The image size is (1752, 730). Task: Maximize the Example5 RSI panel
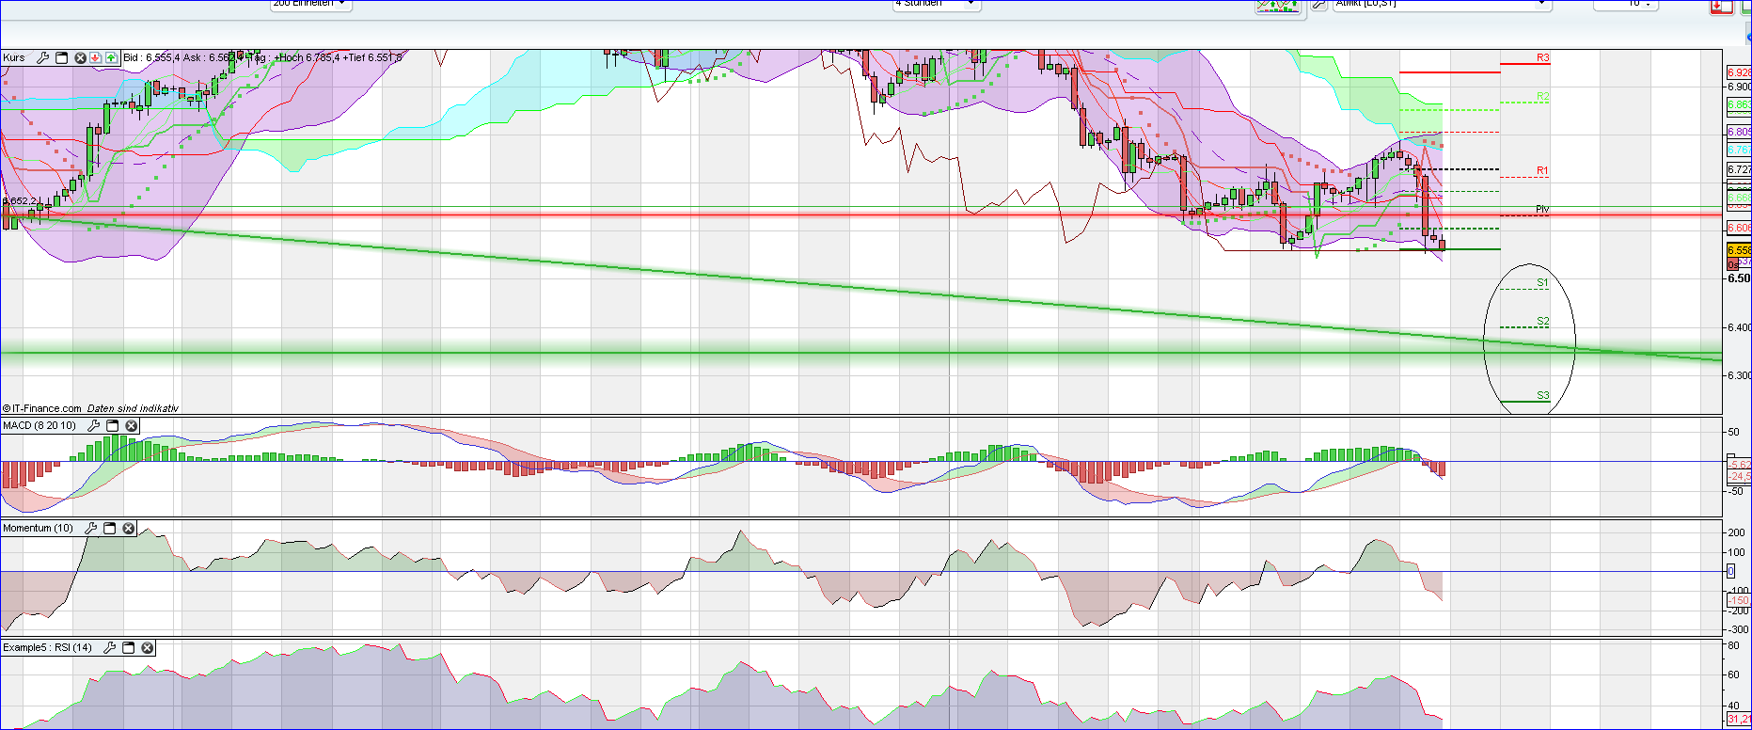pyautogui.click(x=129, y=648)
